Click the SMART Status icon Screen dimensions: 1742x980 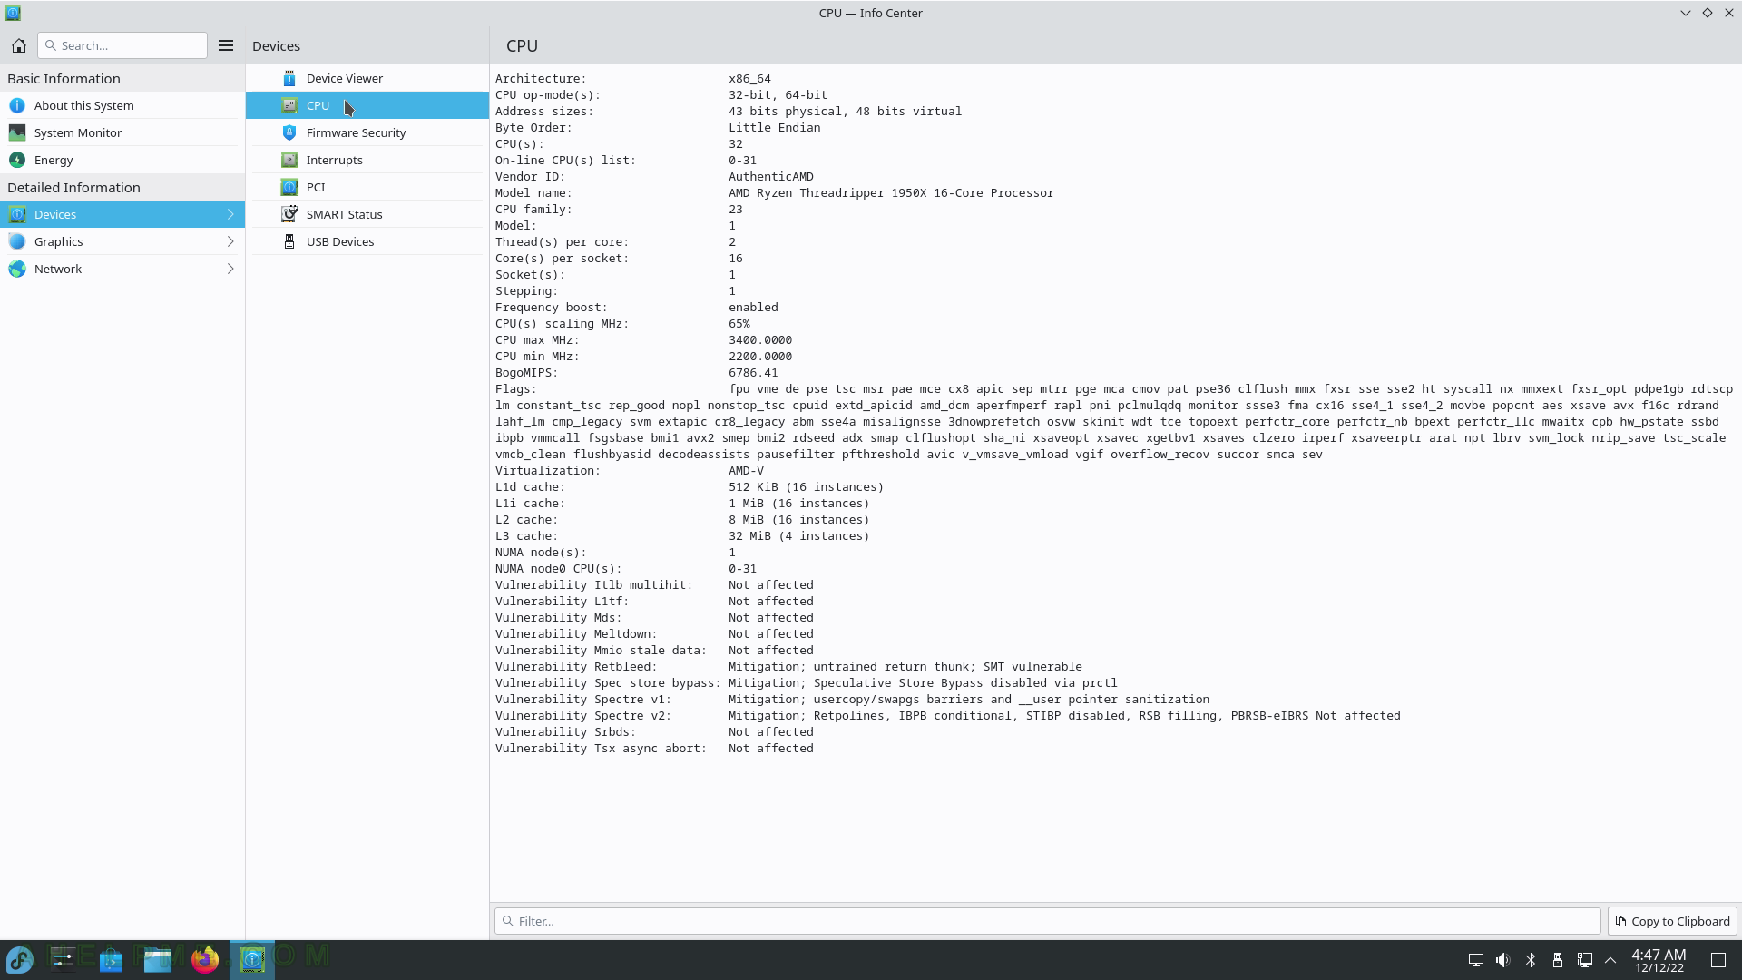pyautogui.click(x=289, y=214)
